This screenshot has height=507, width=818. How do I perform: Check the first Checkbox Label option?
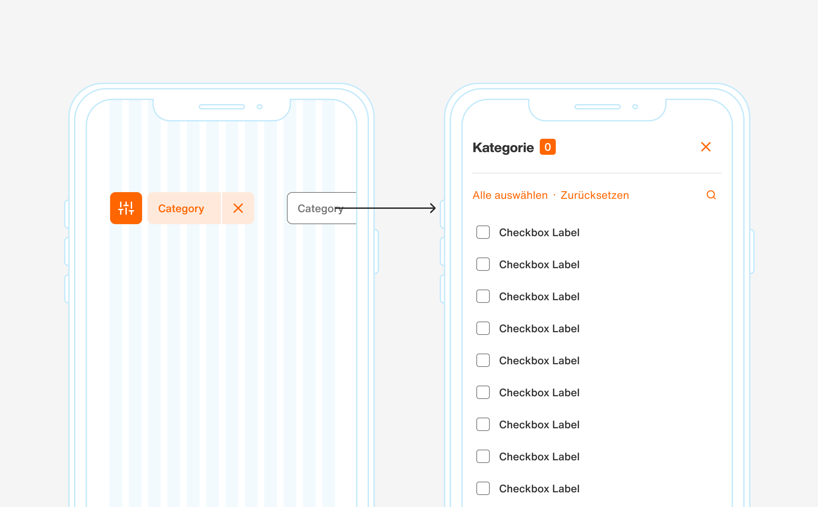click(483, 232)
